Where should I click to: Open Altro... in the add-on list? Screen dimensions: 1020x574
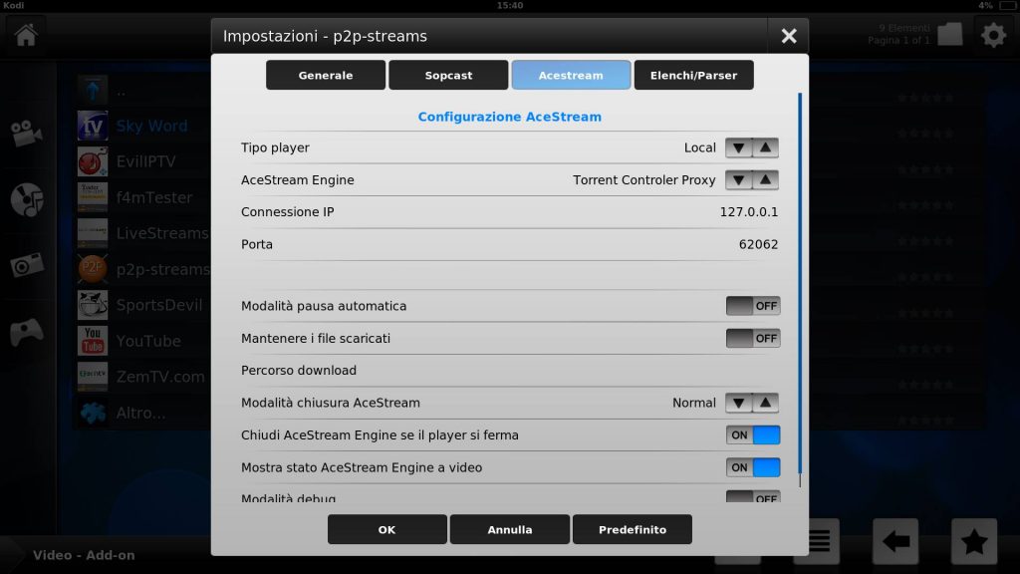(x=140, y=413)
